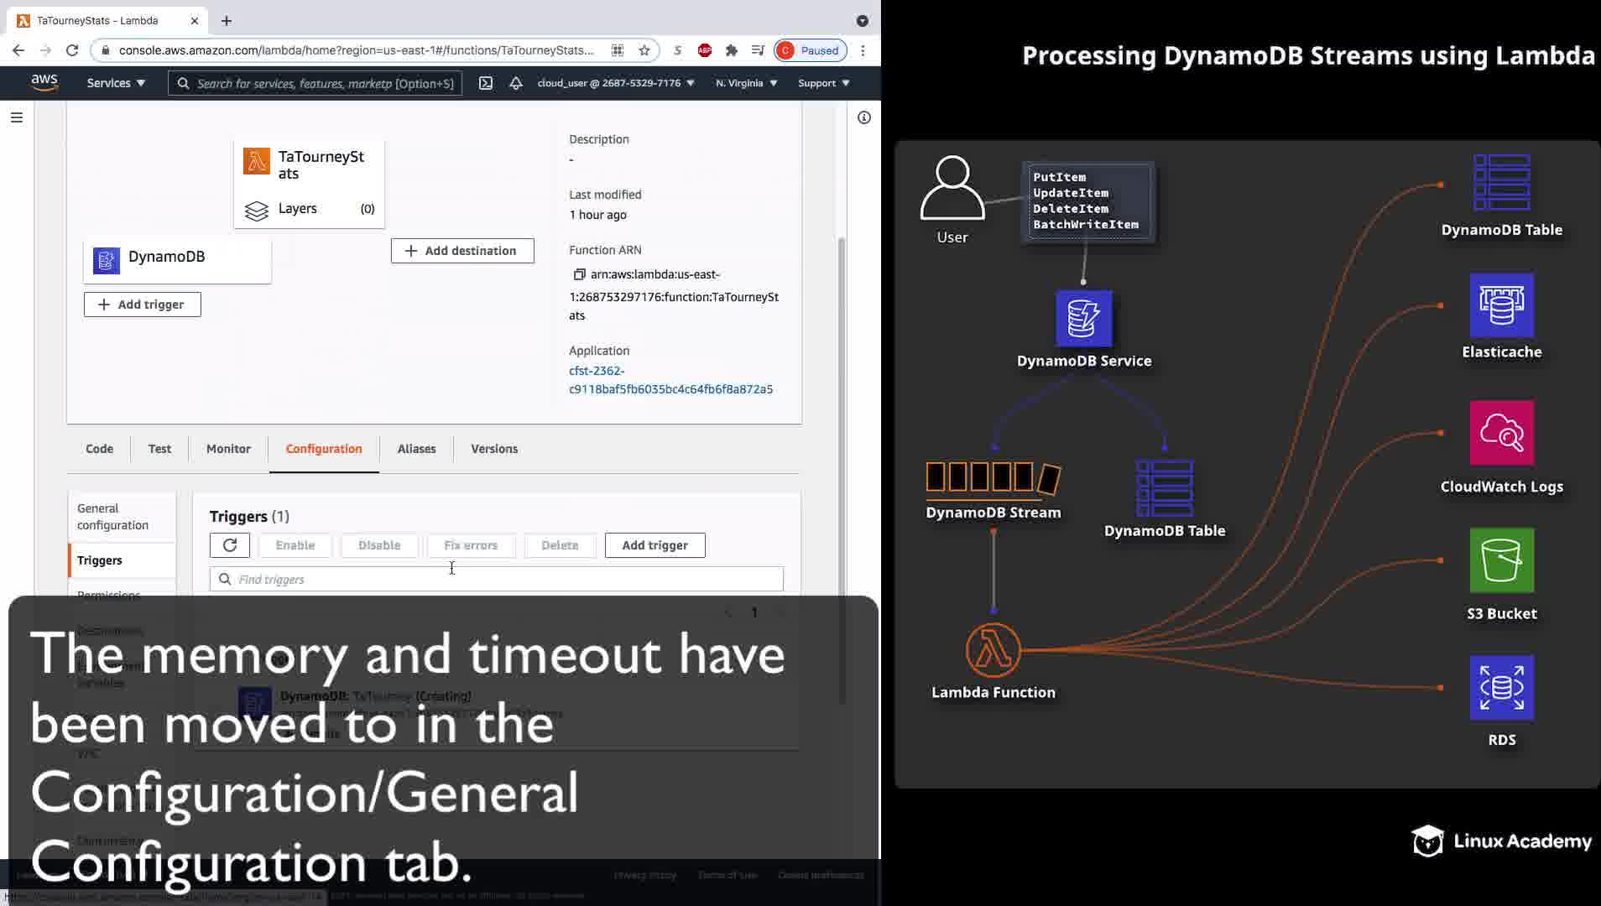Open the browser extensions puzzle icon
Viewport: 1601px width, 906px height.
(732, 50)
